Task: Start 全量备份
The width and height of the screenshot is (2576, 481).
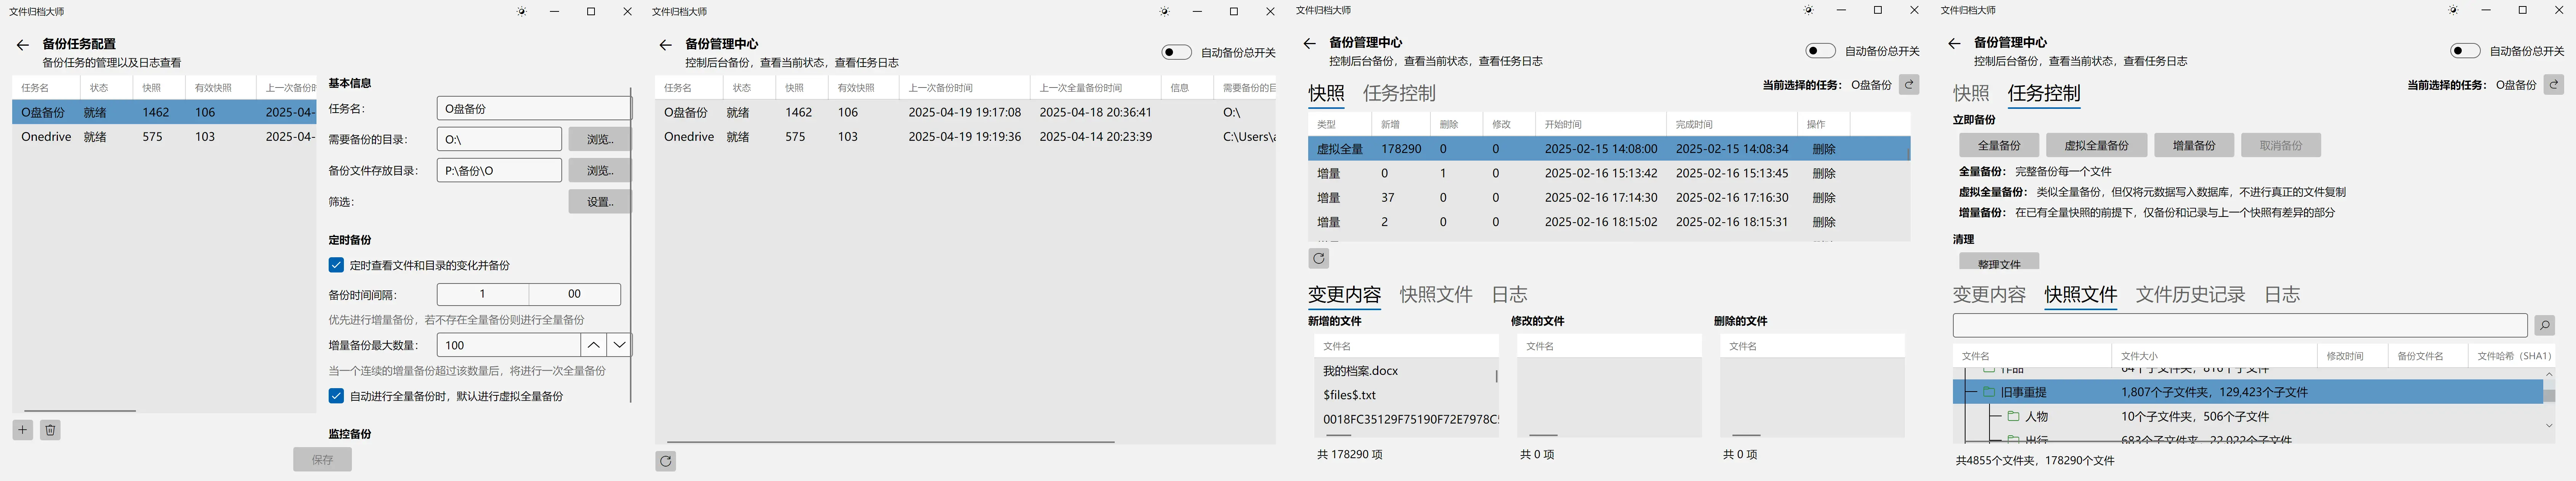Action: [1999, 145]
